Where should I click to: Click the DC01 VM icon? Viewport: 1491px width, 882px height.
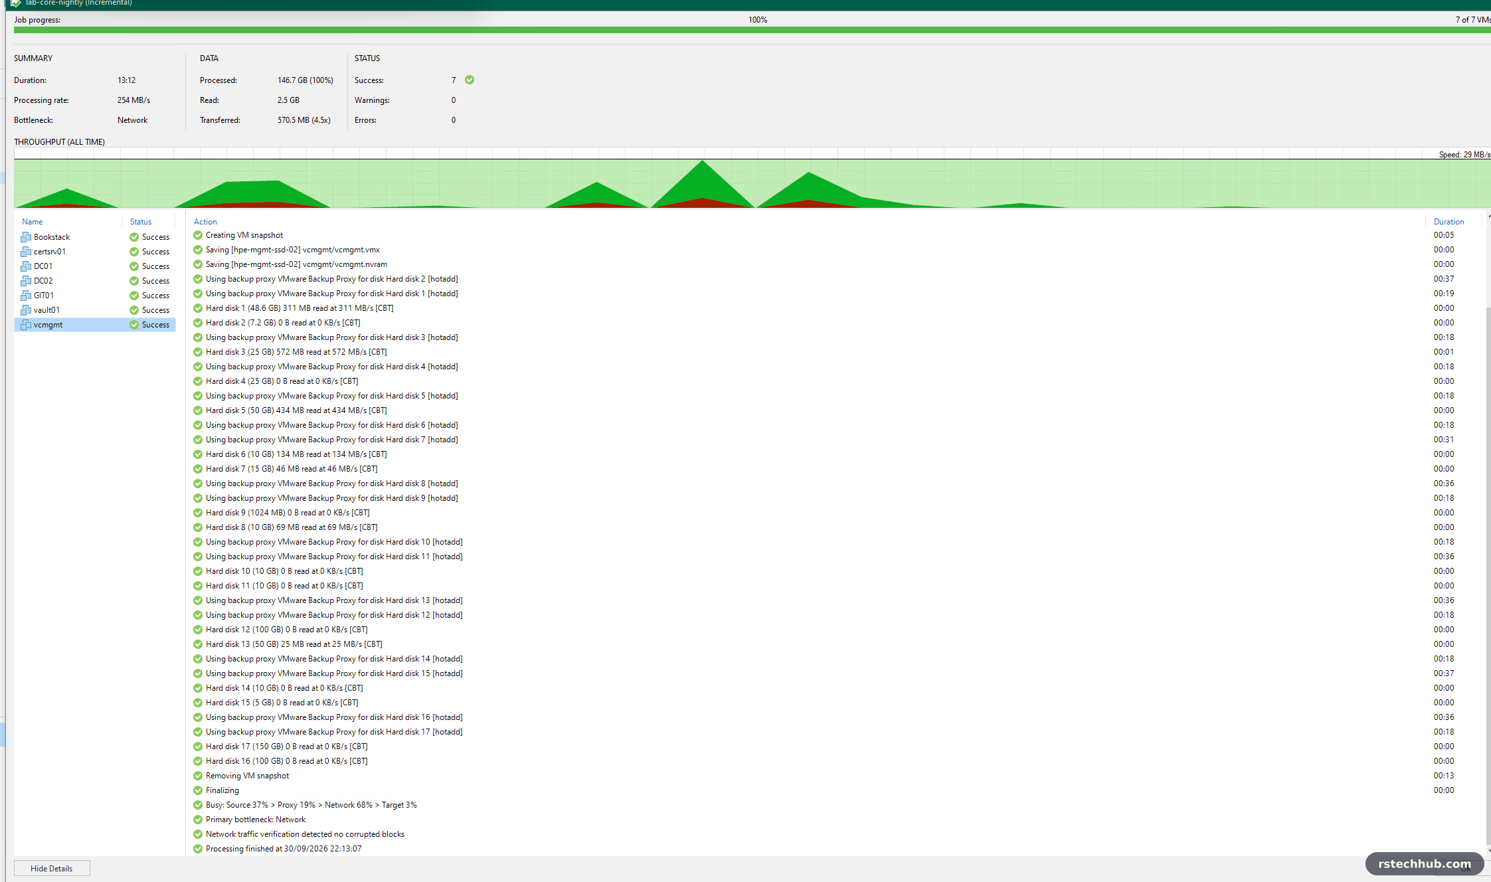tap(26, 266)
